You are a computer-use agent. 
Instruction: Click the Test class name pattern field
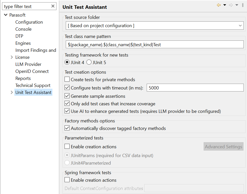click(x=155, y=45)
